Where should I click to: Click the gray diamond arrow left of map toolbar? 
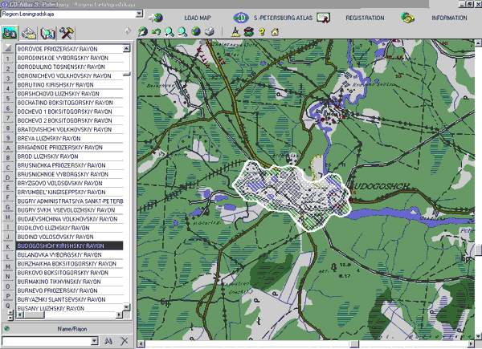128,31
